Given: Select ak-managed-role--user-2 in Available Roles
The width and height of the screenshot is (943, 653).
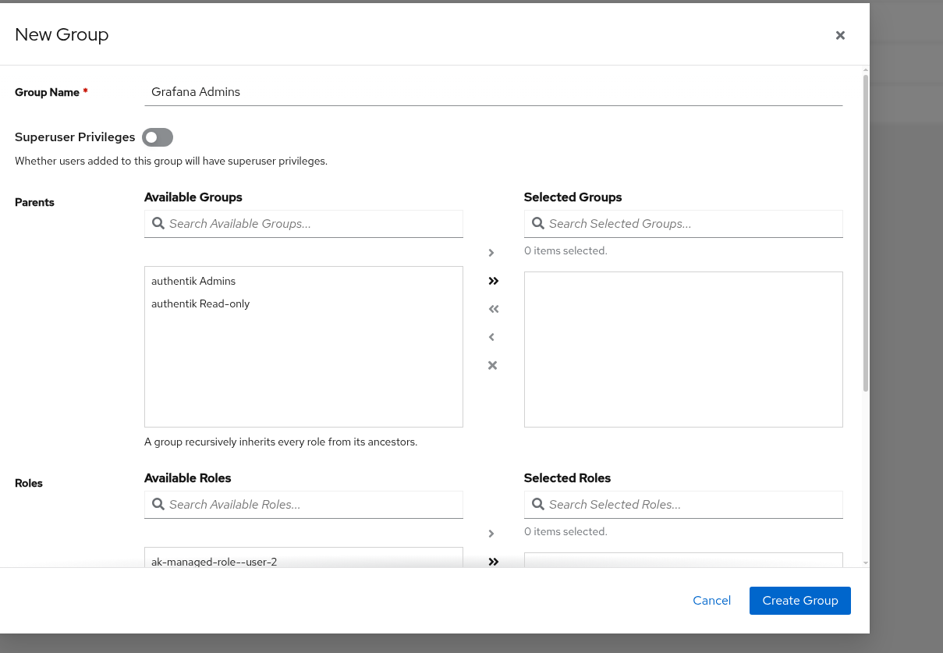Looking at the screenshot, I should (x=303, y=561).
